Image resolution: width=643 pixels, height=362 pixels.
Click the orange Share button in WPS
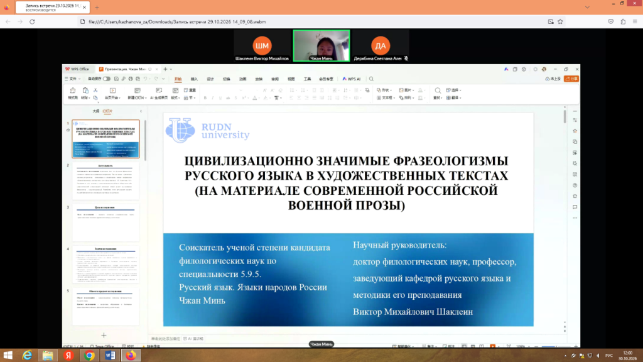click(571, 79)
